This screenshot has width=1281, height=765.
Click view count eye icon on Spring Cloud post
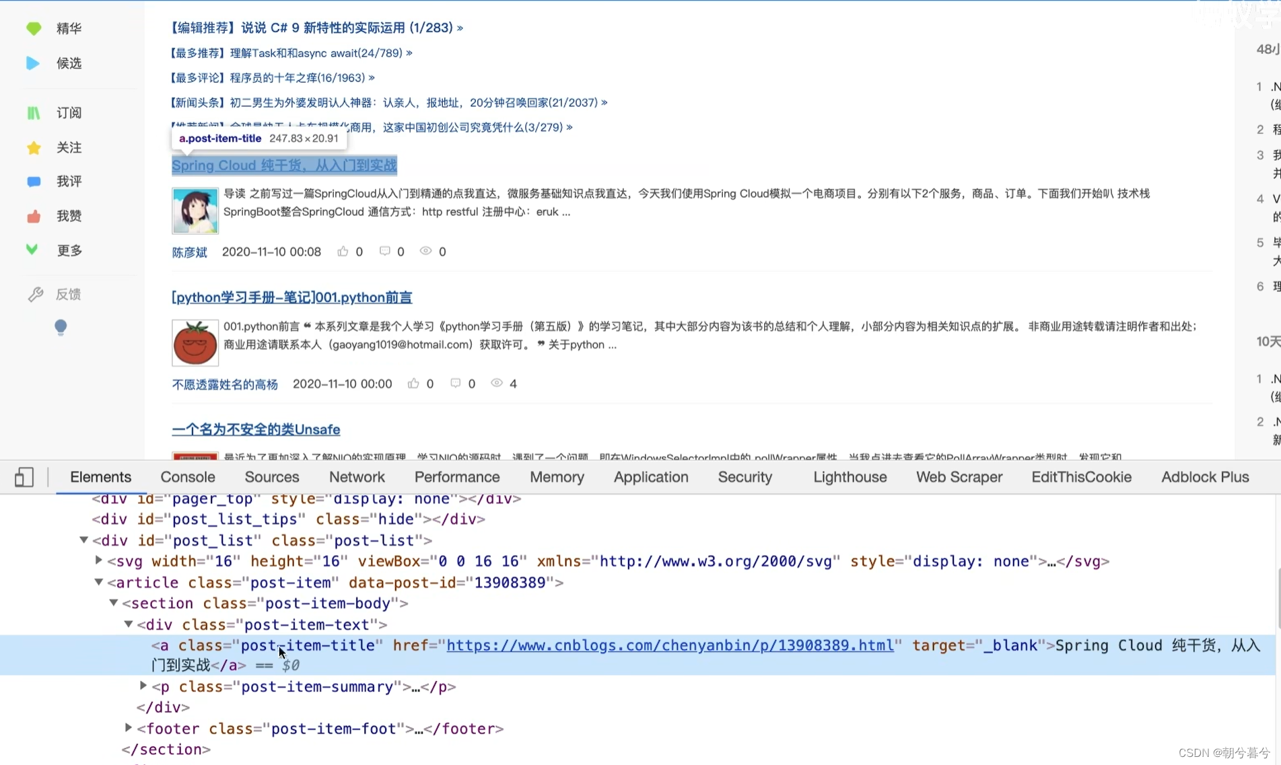tap(425, 251)
